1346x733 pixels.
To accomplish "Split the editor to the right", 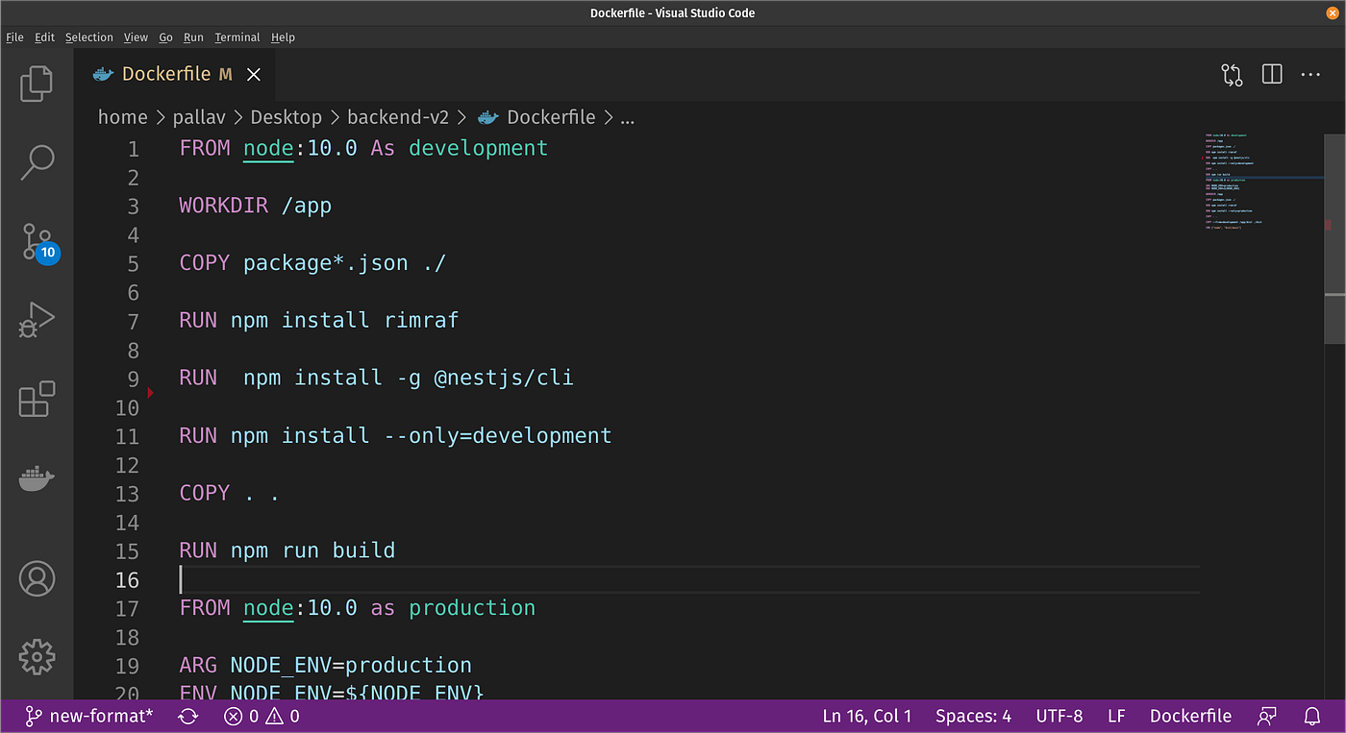I will [1272, 74].
